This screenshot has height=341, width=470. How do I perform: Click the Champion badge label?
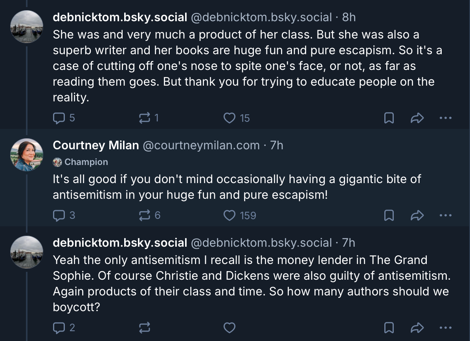click(x=86, y=162)
